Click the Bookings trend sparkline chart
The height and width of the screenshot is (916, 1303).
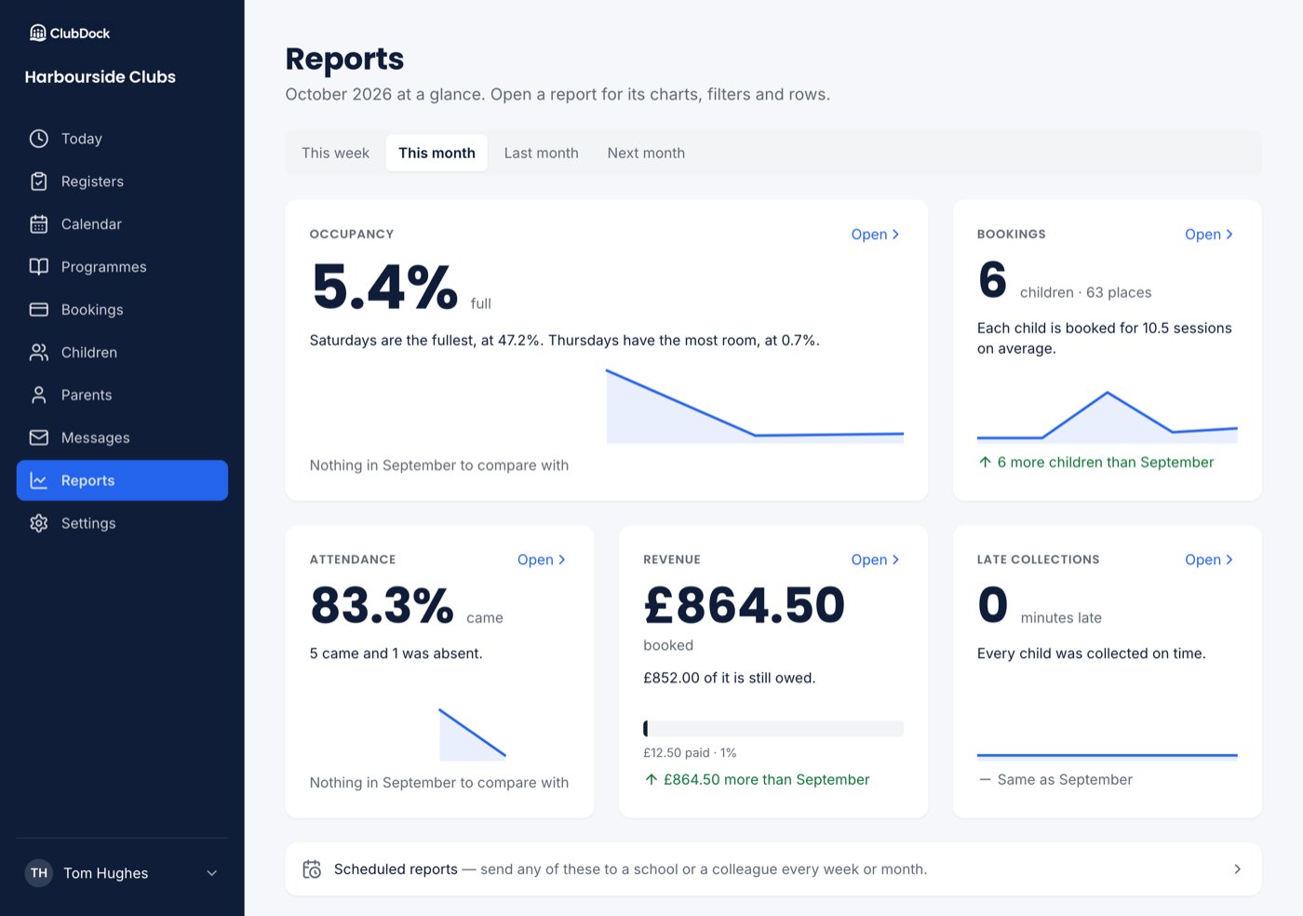coord(1108,416)
